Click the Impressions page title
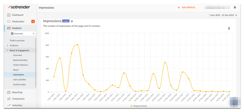The image size is (244, 112). [x=46, y=8]
